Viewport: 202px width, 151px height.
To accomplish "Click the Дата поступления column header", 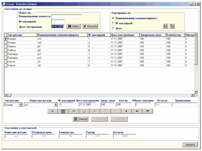I will [125, 35].
